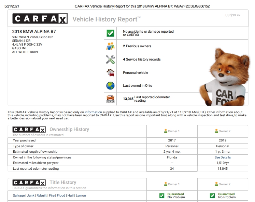Click the house personal vehicle icon
Screen dimensions: 255x202
pos(110,72)
